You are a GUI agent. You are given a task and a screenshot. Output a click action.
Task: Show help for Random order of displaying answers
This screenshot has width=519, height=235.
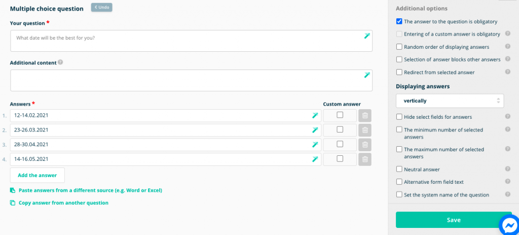507,46
